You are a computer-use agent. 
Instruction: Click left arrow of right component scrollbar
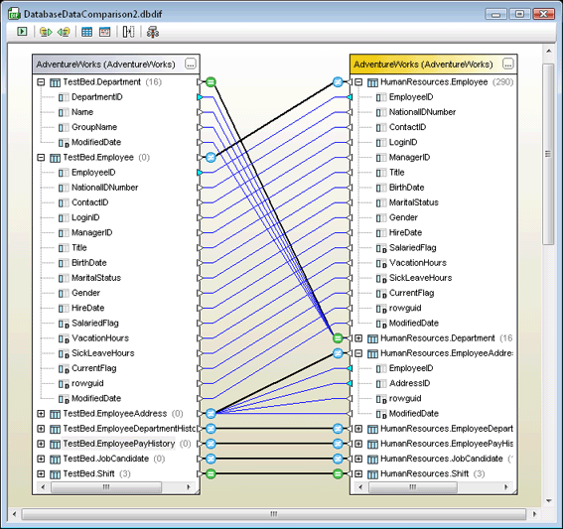[360, 487]
